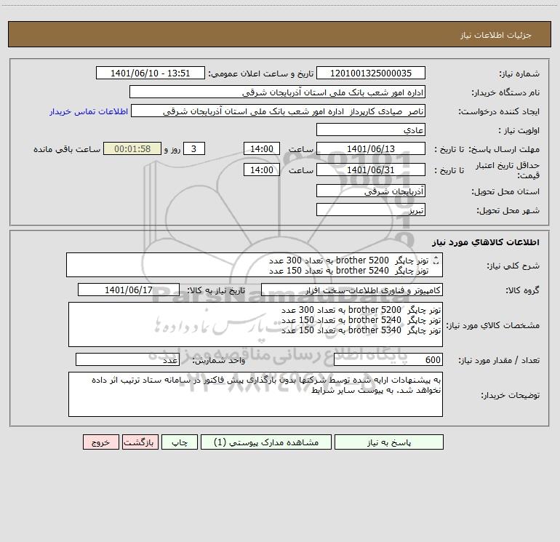The image size is (560, 542).
Task: Click the حداقل تاریخ اعتبار قیمت label
Action: coord(508,170)
